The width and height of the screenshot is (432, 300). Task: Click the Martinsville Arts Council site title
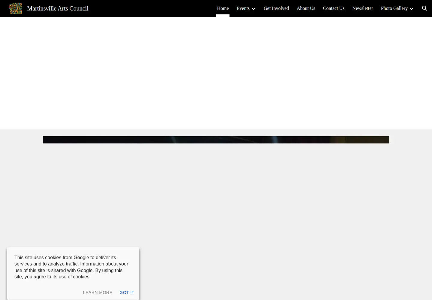[58, 8]
